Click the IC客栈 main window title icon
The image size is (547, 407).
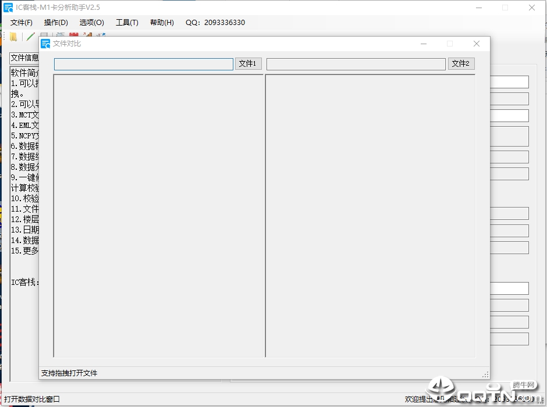[8, 8]
